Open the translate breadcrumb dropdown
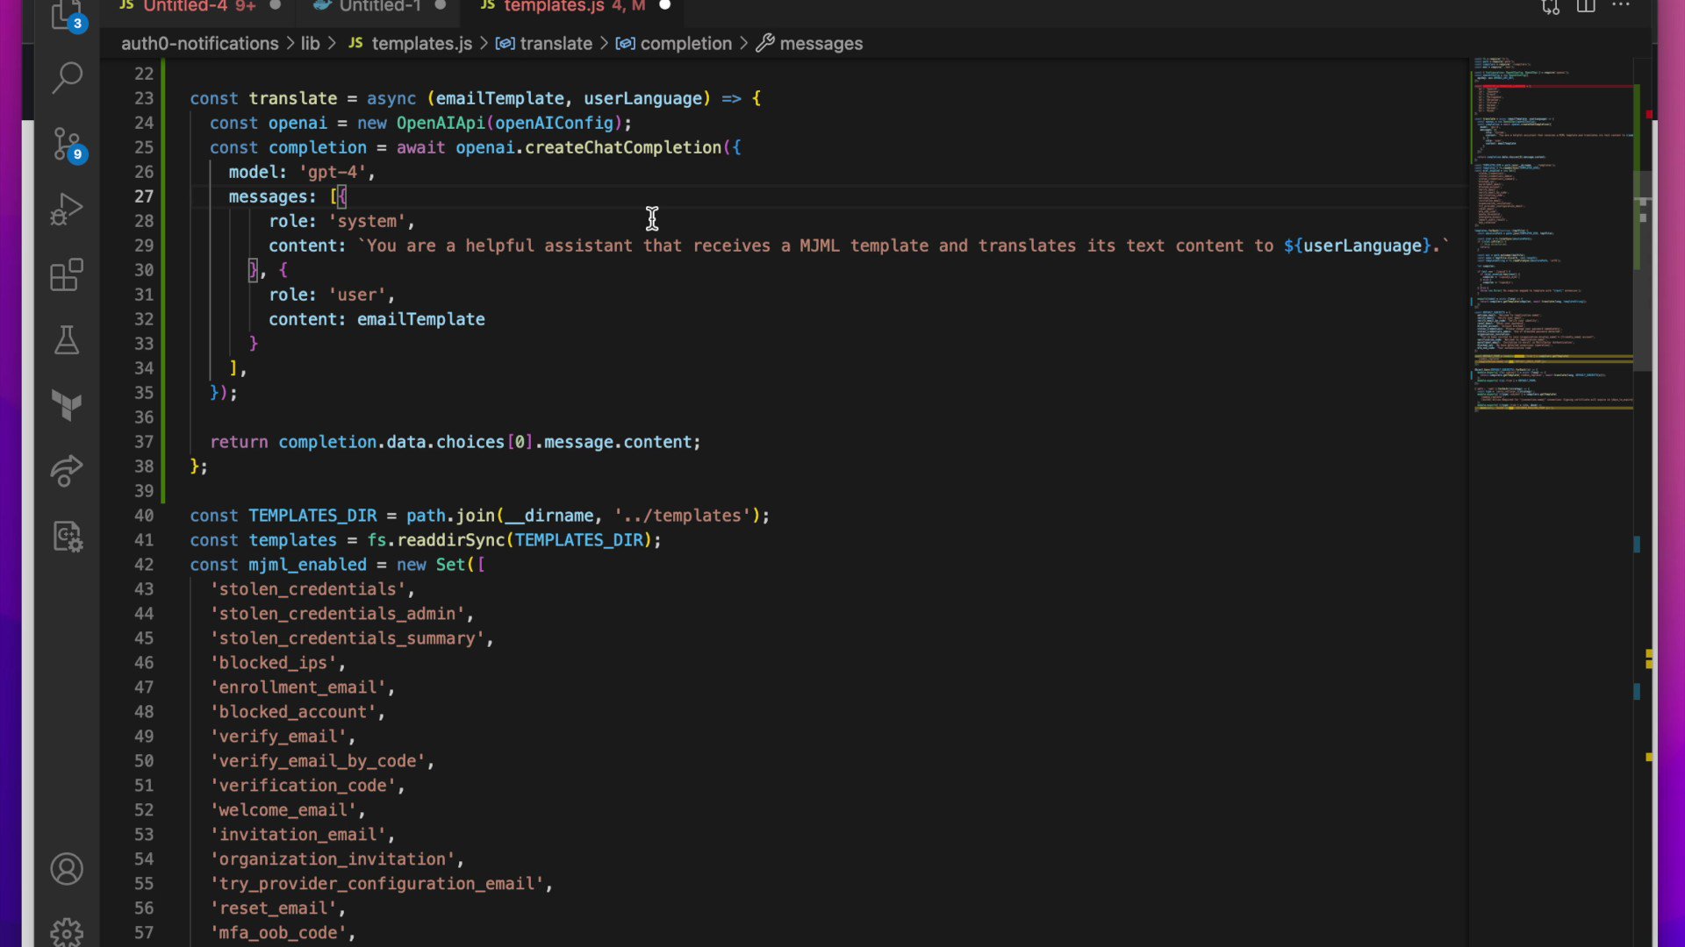The width and height of the screenshot is (1685, 947). point(556,44)
